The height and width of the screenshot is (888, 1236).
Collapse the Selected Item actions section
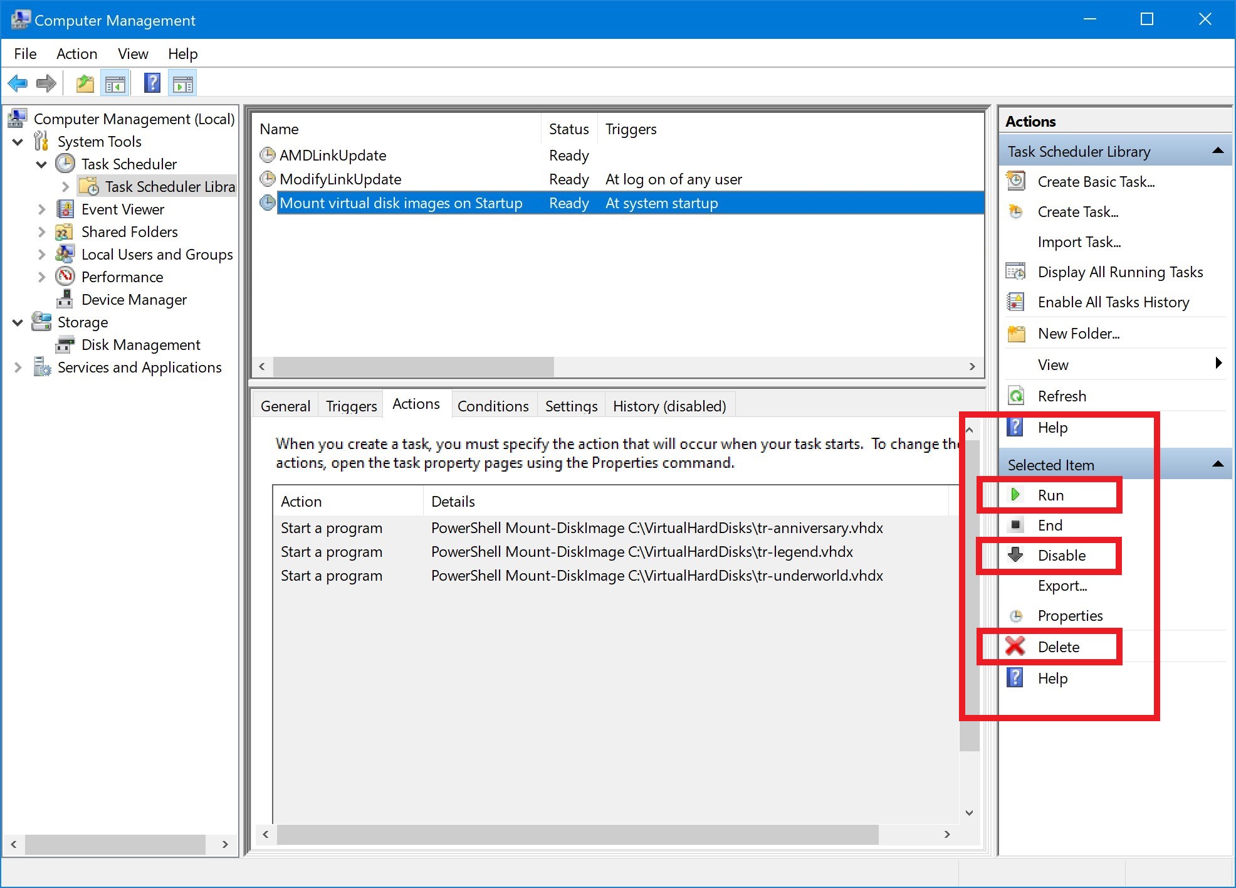click(x=1218, y=465)
